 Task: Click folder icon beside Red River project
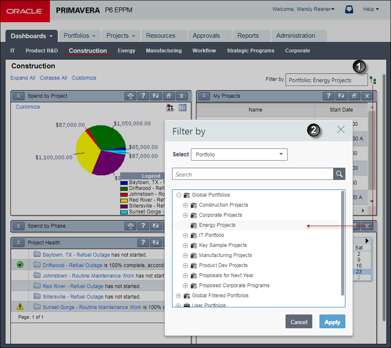point(37,286)
